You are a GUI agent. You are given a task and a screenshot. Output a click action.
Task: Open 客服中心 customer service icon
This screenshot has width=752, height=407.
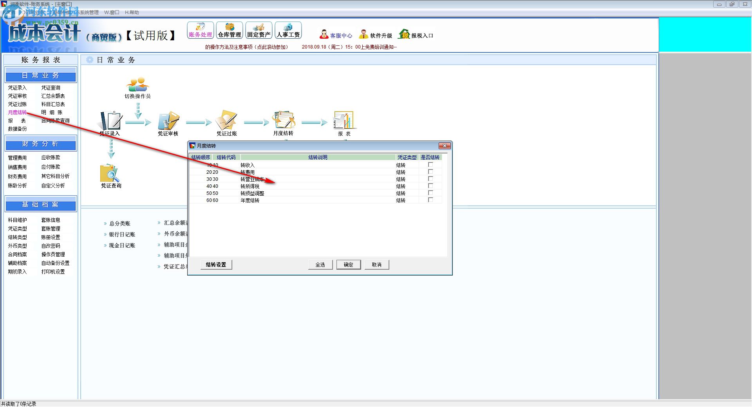coord(336,35)
